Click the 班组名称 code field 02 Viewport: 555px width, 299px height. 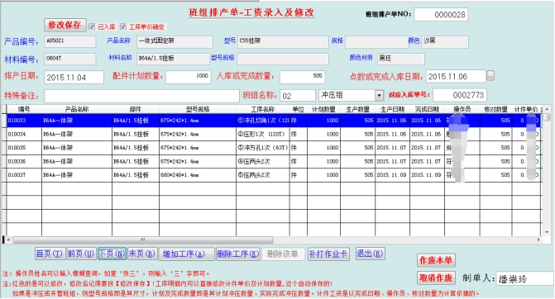(x=298, y=96)
